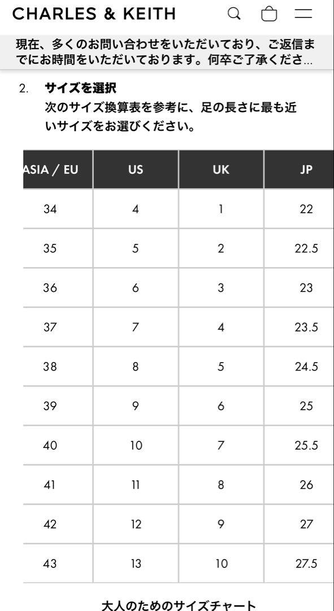This screenshot has width=334, height=611.
Task: Click the ASIA/EU size 43 cell
Action: pos(58,563)
